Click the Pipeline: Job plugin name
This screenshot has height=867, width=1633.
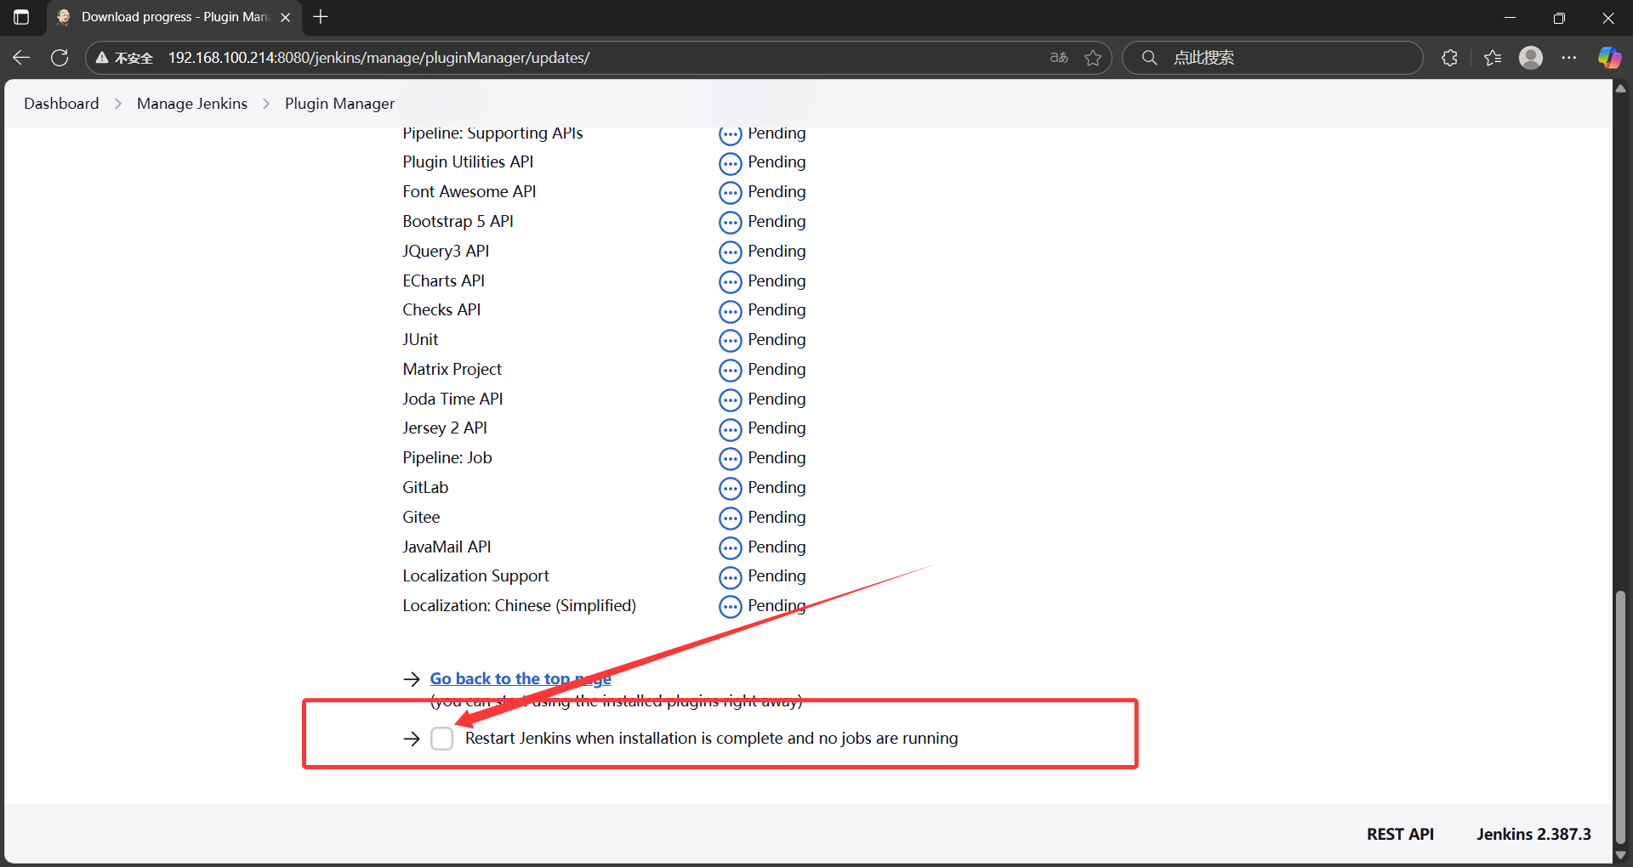pyautogui.click(x=447, y=457)
